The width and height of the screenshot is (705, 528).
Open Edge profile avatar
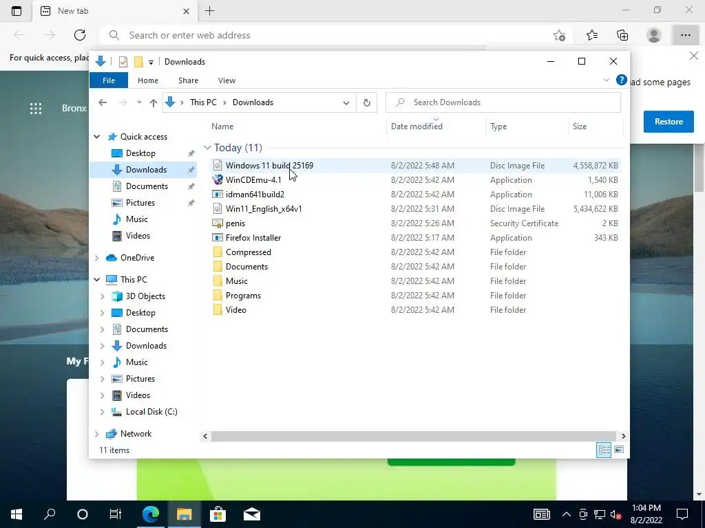tap(653, 35)
